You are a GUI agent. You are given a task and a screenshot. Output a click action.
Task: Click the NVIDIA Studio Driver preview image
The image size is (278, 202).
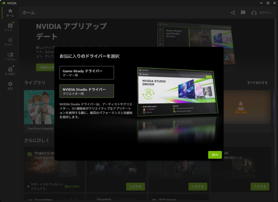[178, 92]
